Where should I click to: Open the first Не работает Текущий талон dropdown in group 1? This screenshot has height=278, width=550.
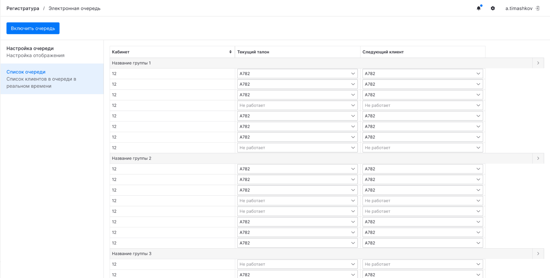tap(297, 105)
